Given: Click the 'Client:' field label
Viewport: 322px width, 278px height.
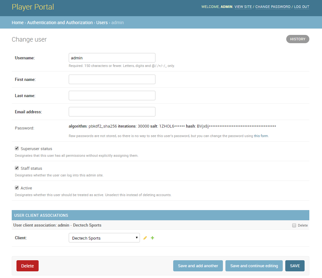Looking at the screenshot, I should click(21, 238).
